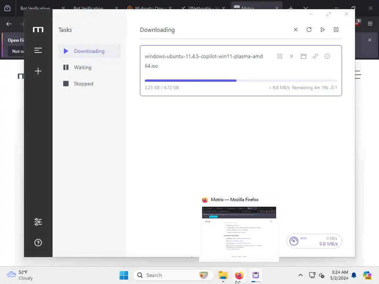Go back in Firefox

click(x=9, y=24)
